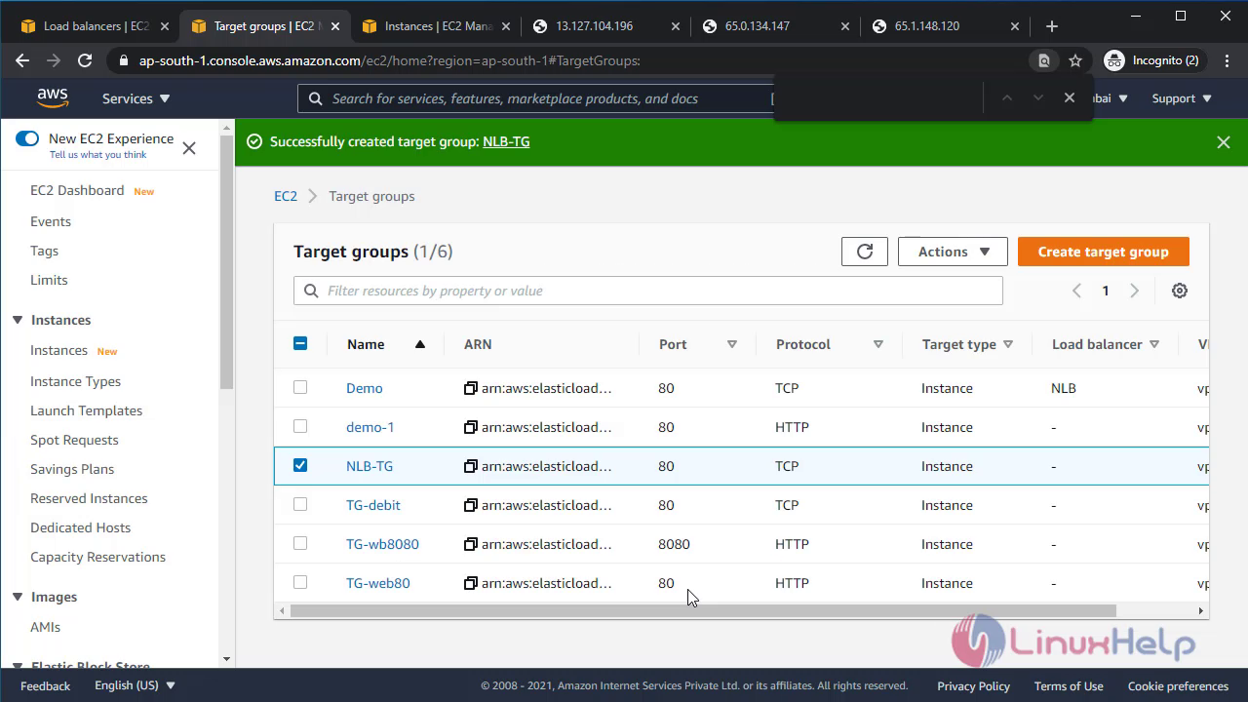The width and height of the screenshot is (1248, 702).
Task: Go to previous page arrow in pagination
Action: coord(1076,291)
